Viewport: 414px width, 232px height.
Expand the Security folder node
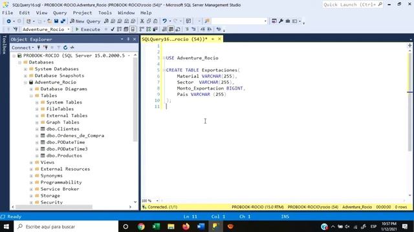pyautogui.click(x=31, y=202)
